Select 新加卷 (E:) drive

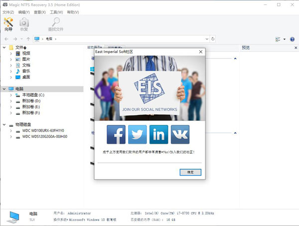tap(31, 107)
